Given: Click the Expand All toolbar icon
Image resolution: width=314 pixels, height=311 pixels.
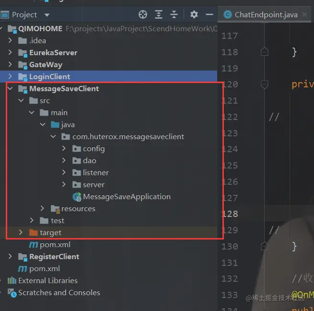Looking at the screenshot, I should click(159, 14).
